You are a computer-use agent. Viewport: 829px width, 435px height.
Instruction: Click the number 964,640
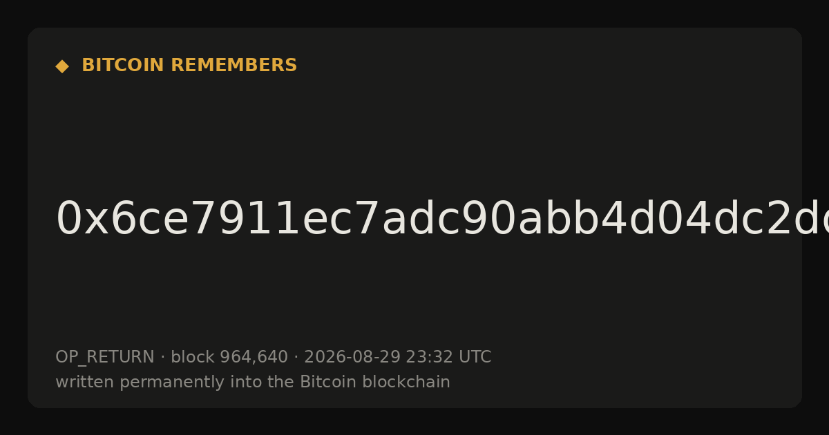(x=254, y=358)
